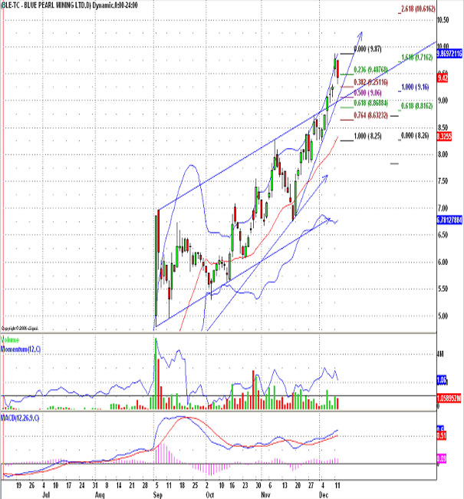Select the 5.00 price axis label
This screenshot has width=464, height=499.
(x=443, y=316)
